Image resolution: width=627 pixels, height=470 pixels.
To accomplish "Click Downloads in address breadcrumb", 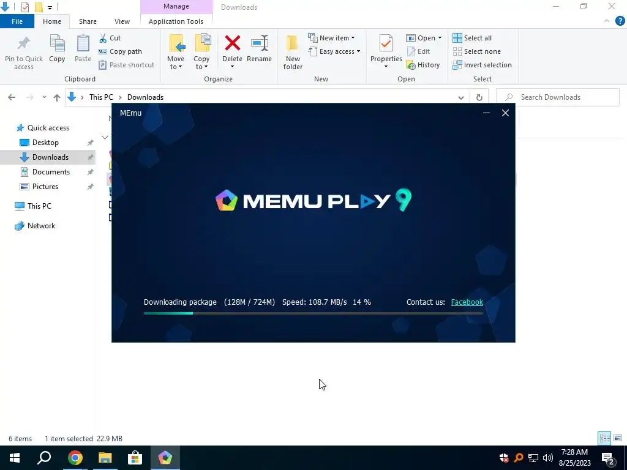I will pos(145,97).
